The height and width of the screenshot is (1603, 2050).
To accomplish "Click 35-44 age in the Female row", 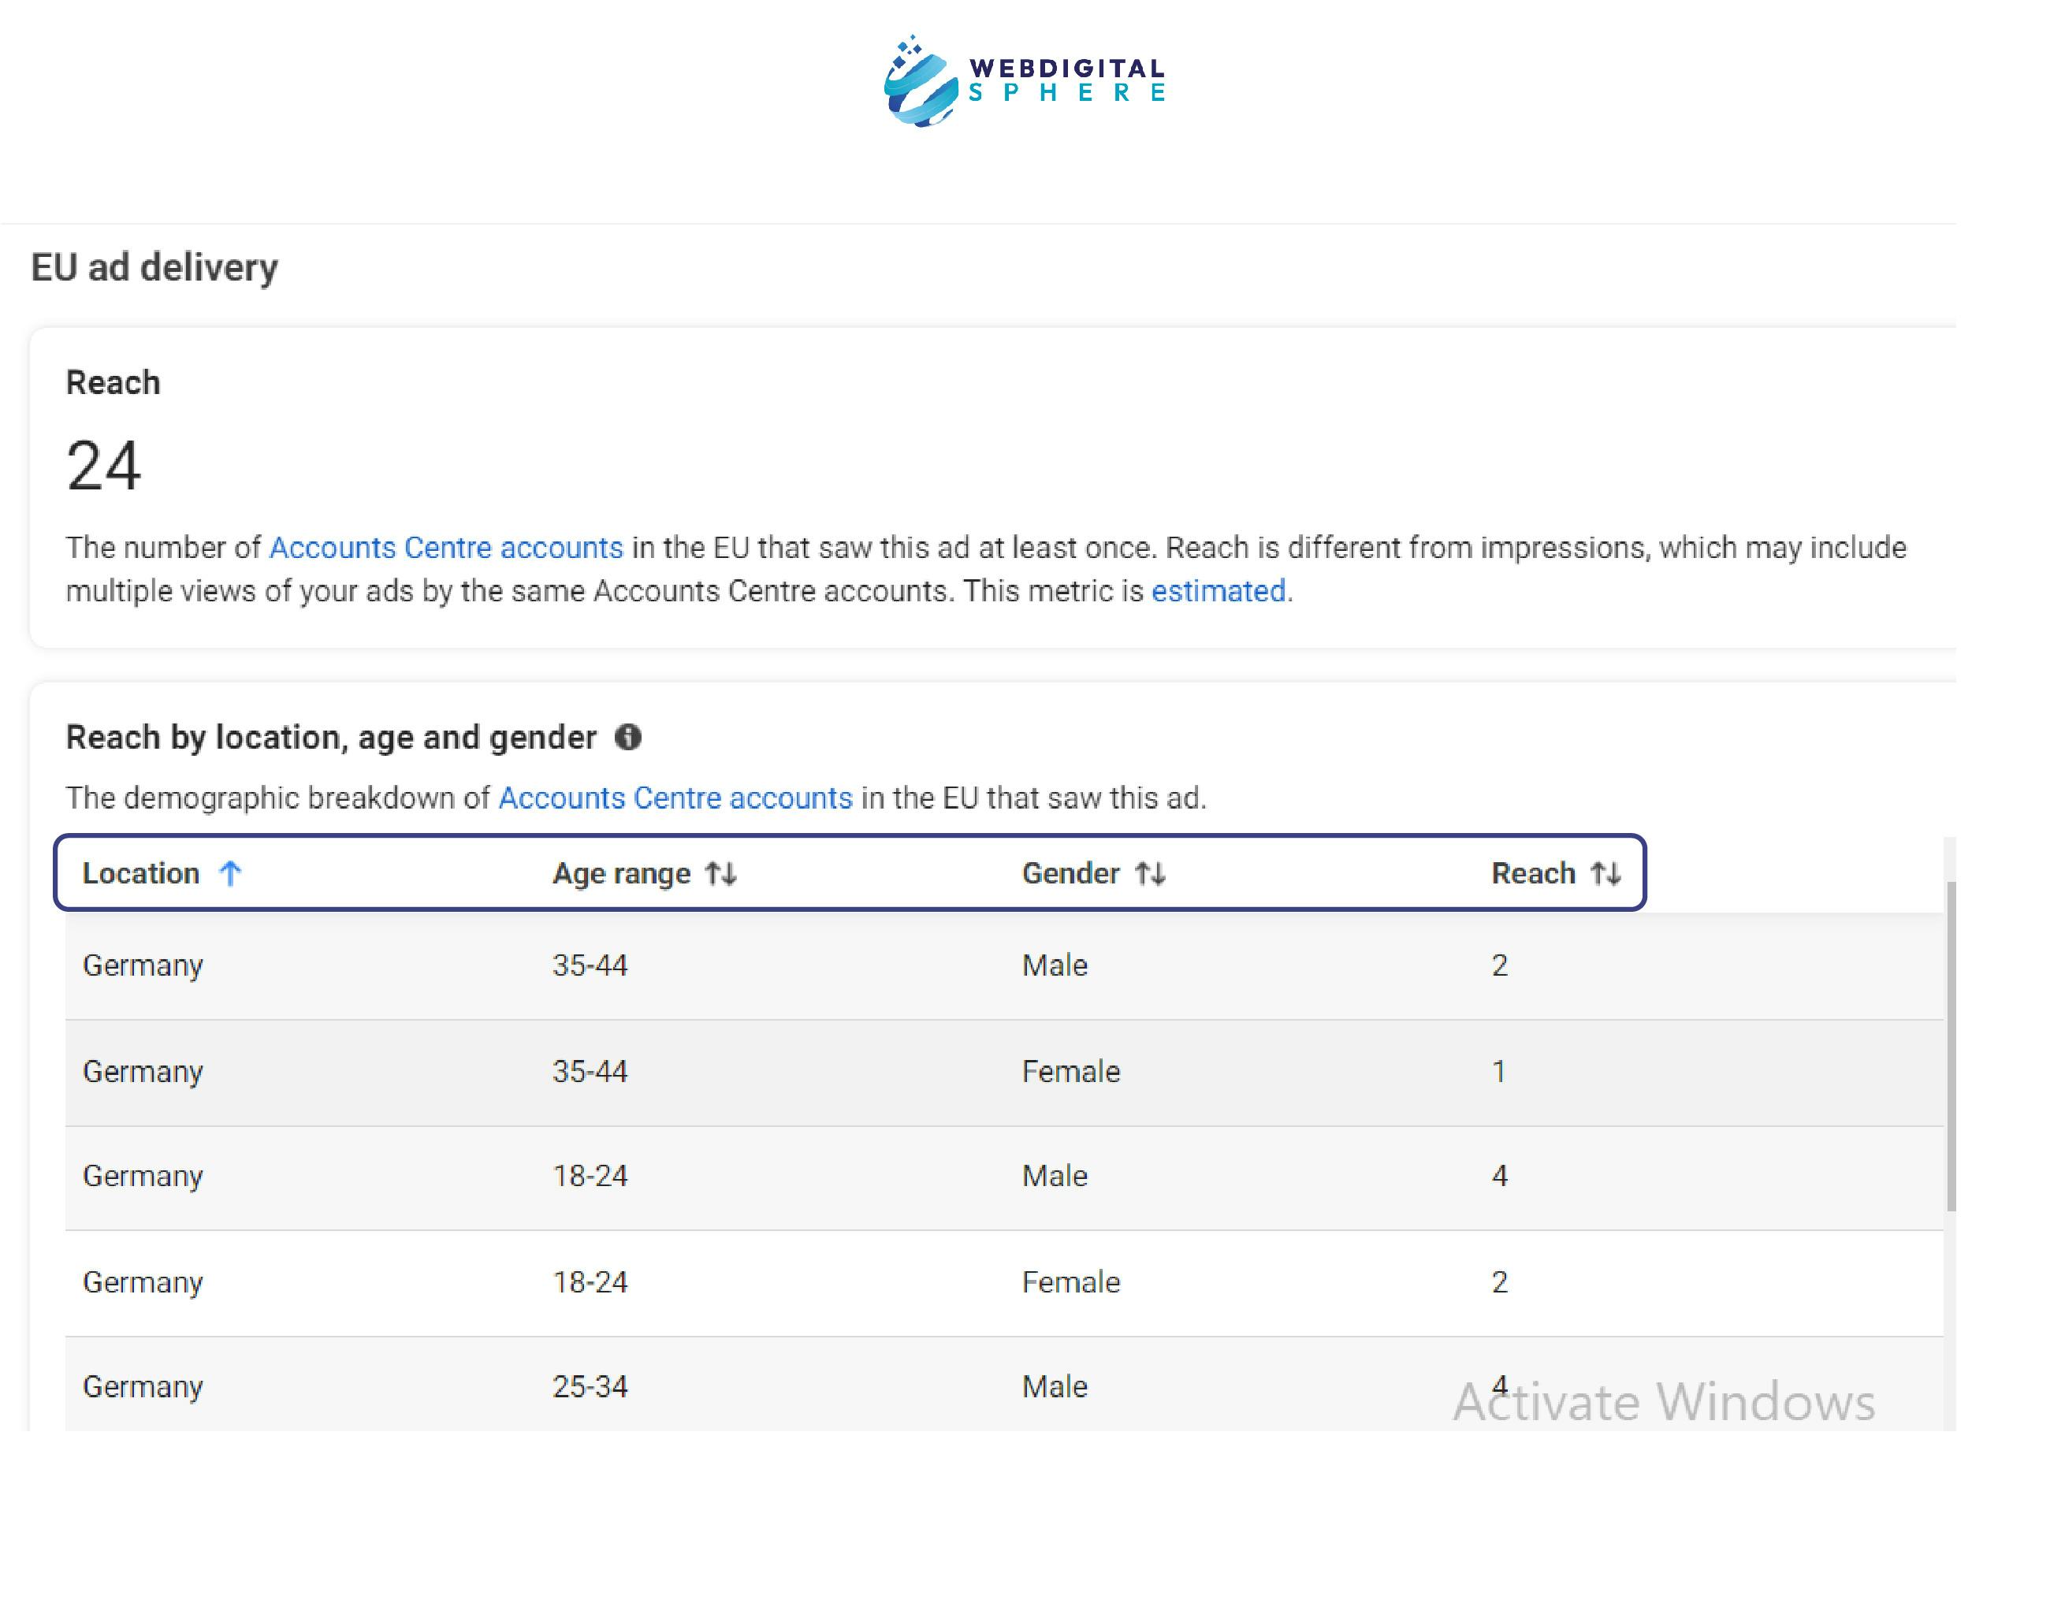I will pos(590,1072).
